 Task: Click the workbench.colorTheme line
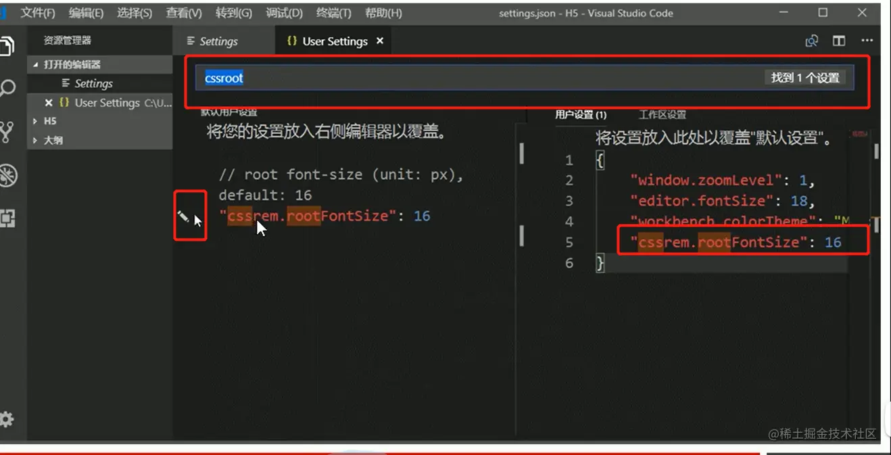point(740,221)
